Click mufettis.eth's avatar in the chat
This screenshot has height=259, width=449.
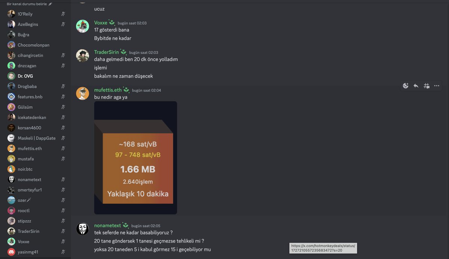83,93
